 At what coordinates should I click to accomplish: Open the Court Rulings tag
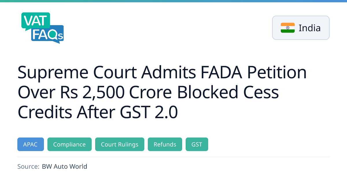tap(119, 144)
